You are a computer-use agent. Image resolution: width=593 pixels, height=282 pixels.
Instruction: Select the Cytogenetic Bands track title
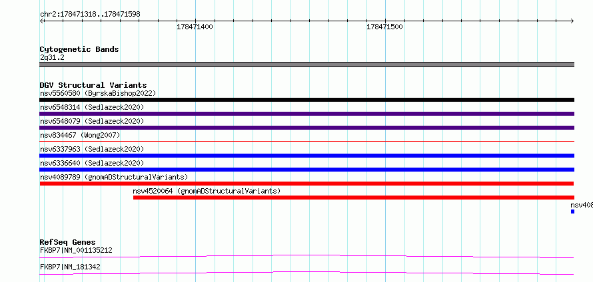(x=79, y=49)
